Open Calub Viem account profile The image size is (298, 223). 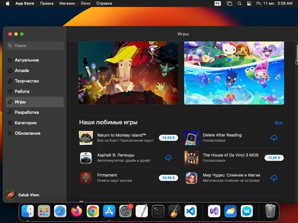click(23, 195)
